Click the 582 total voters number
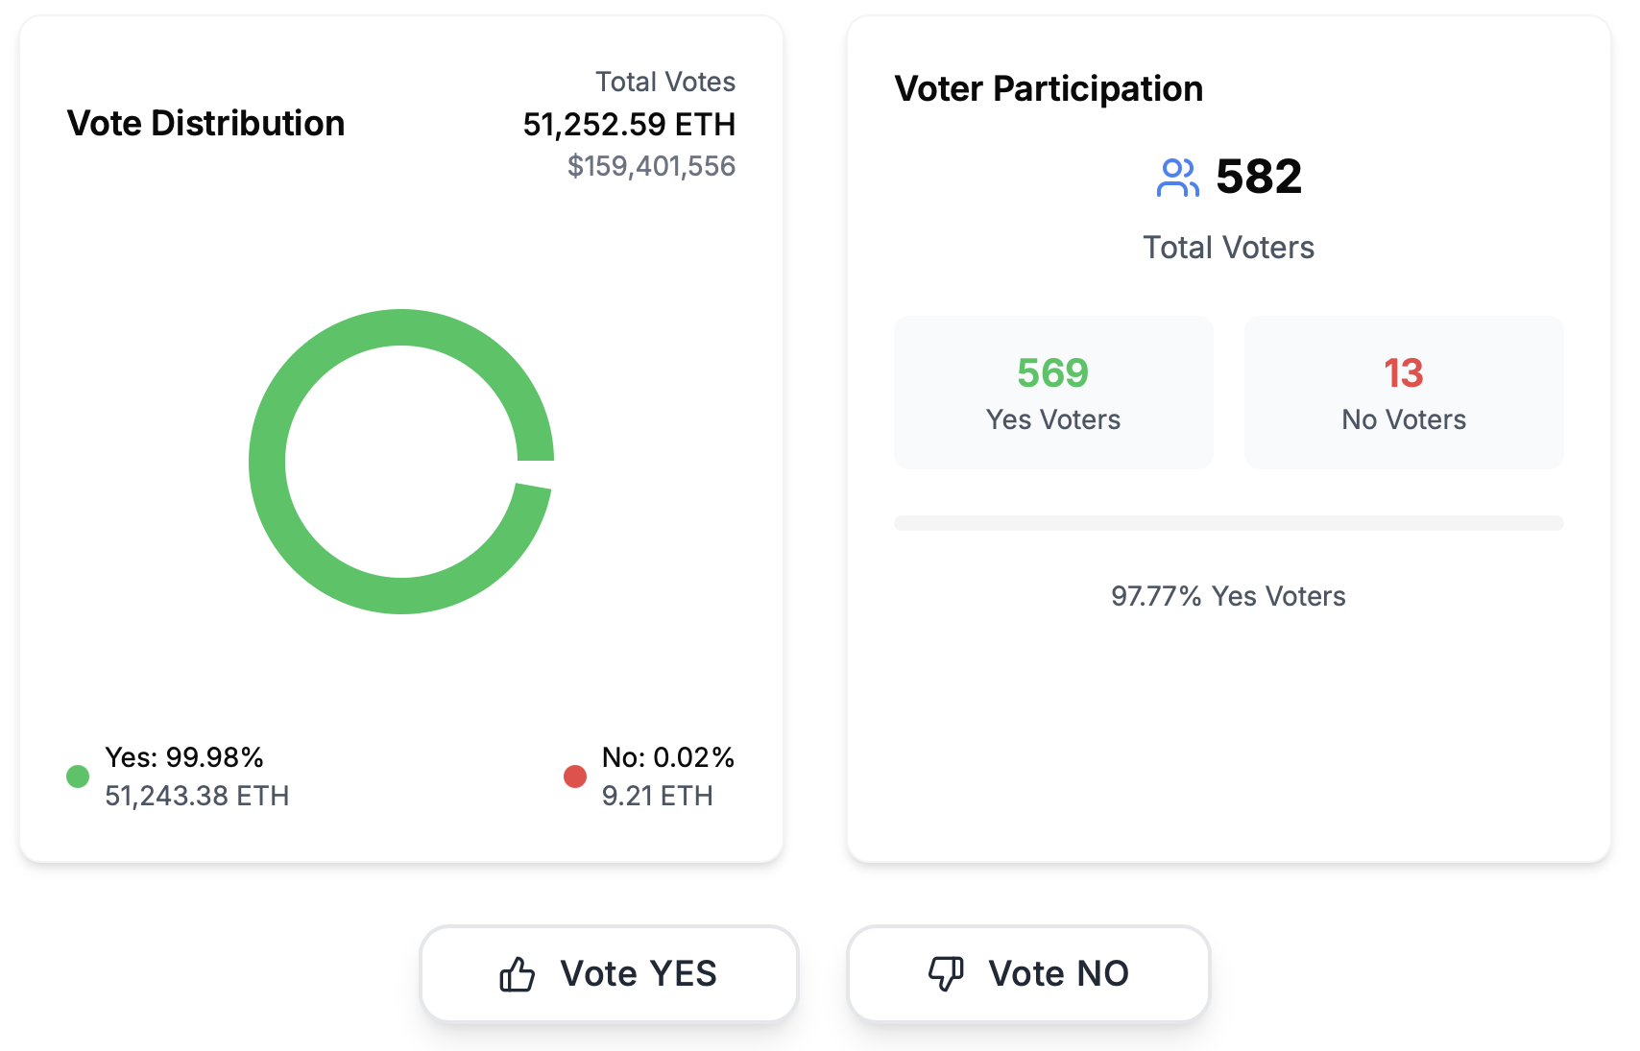 [1259, 177]
